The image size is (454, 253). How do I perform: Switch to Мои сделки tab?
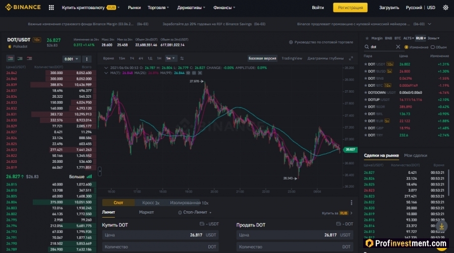[416, 156]
